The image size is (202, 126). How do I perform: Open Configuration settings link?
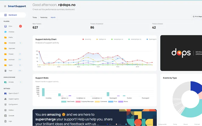pyautogui.click(x=13, y=105)
